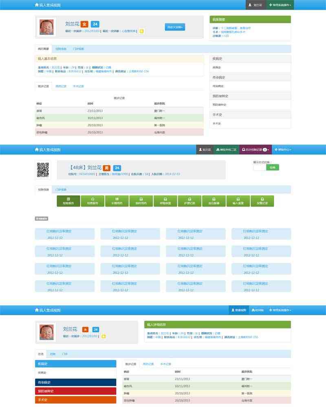This screenshot has height=418, width=326.
Task: Switch to the 病历概要 tab
Action: point(43,49)
